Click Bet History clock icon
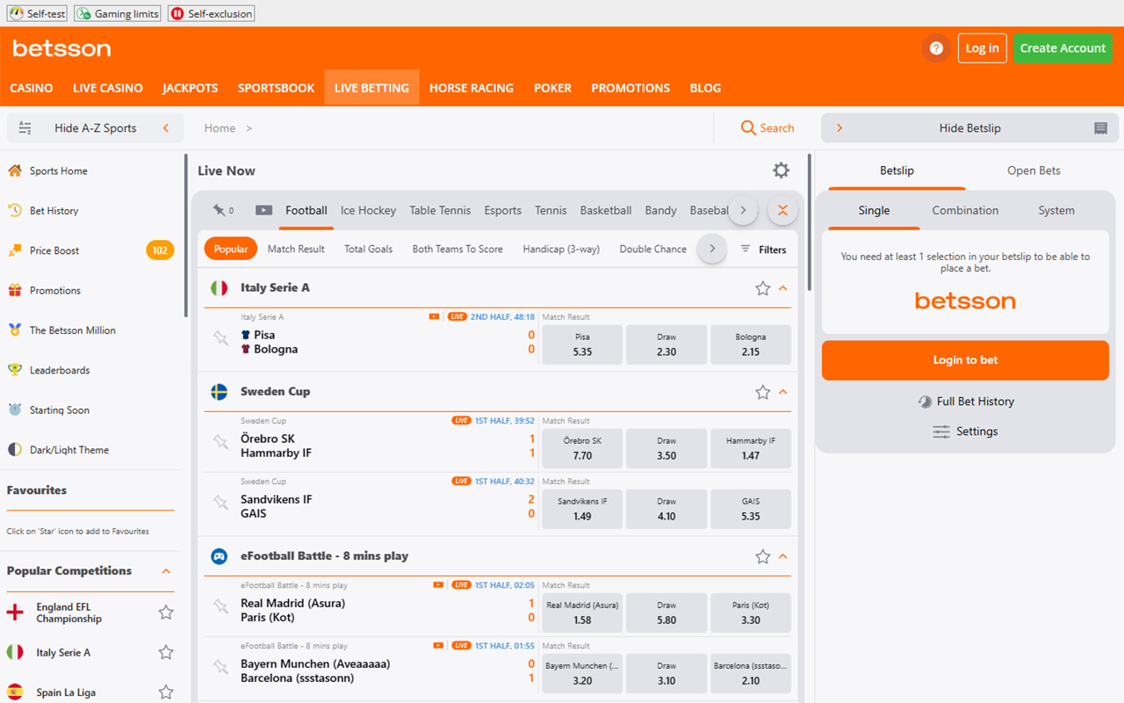 (x=15, y=210)
